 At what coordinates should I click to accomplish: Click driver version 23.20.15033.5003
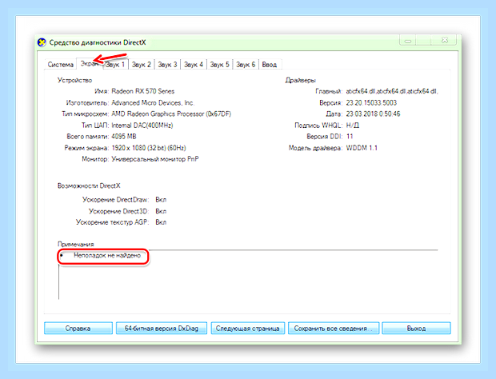tap(371, 102)
